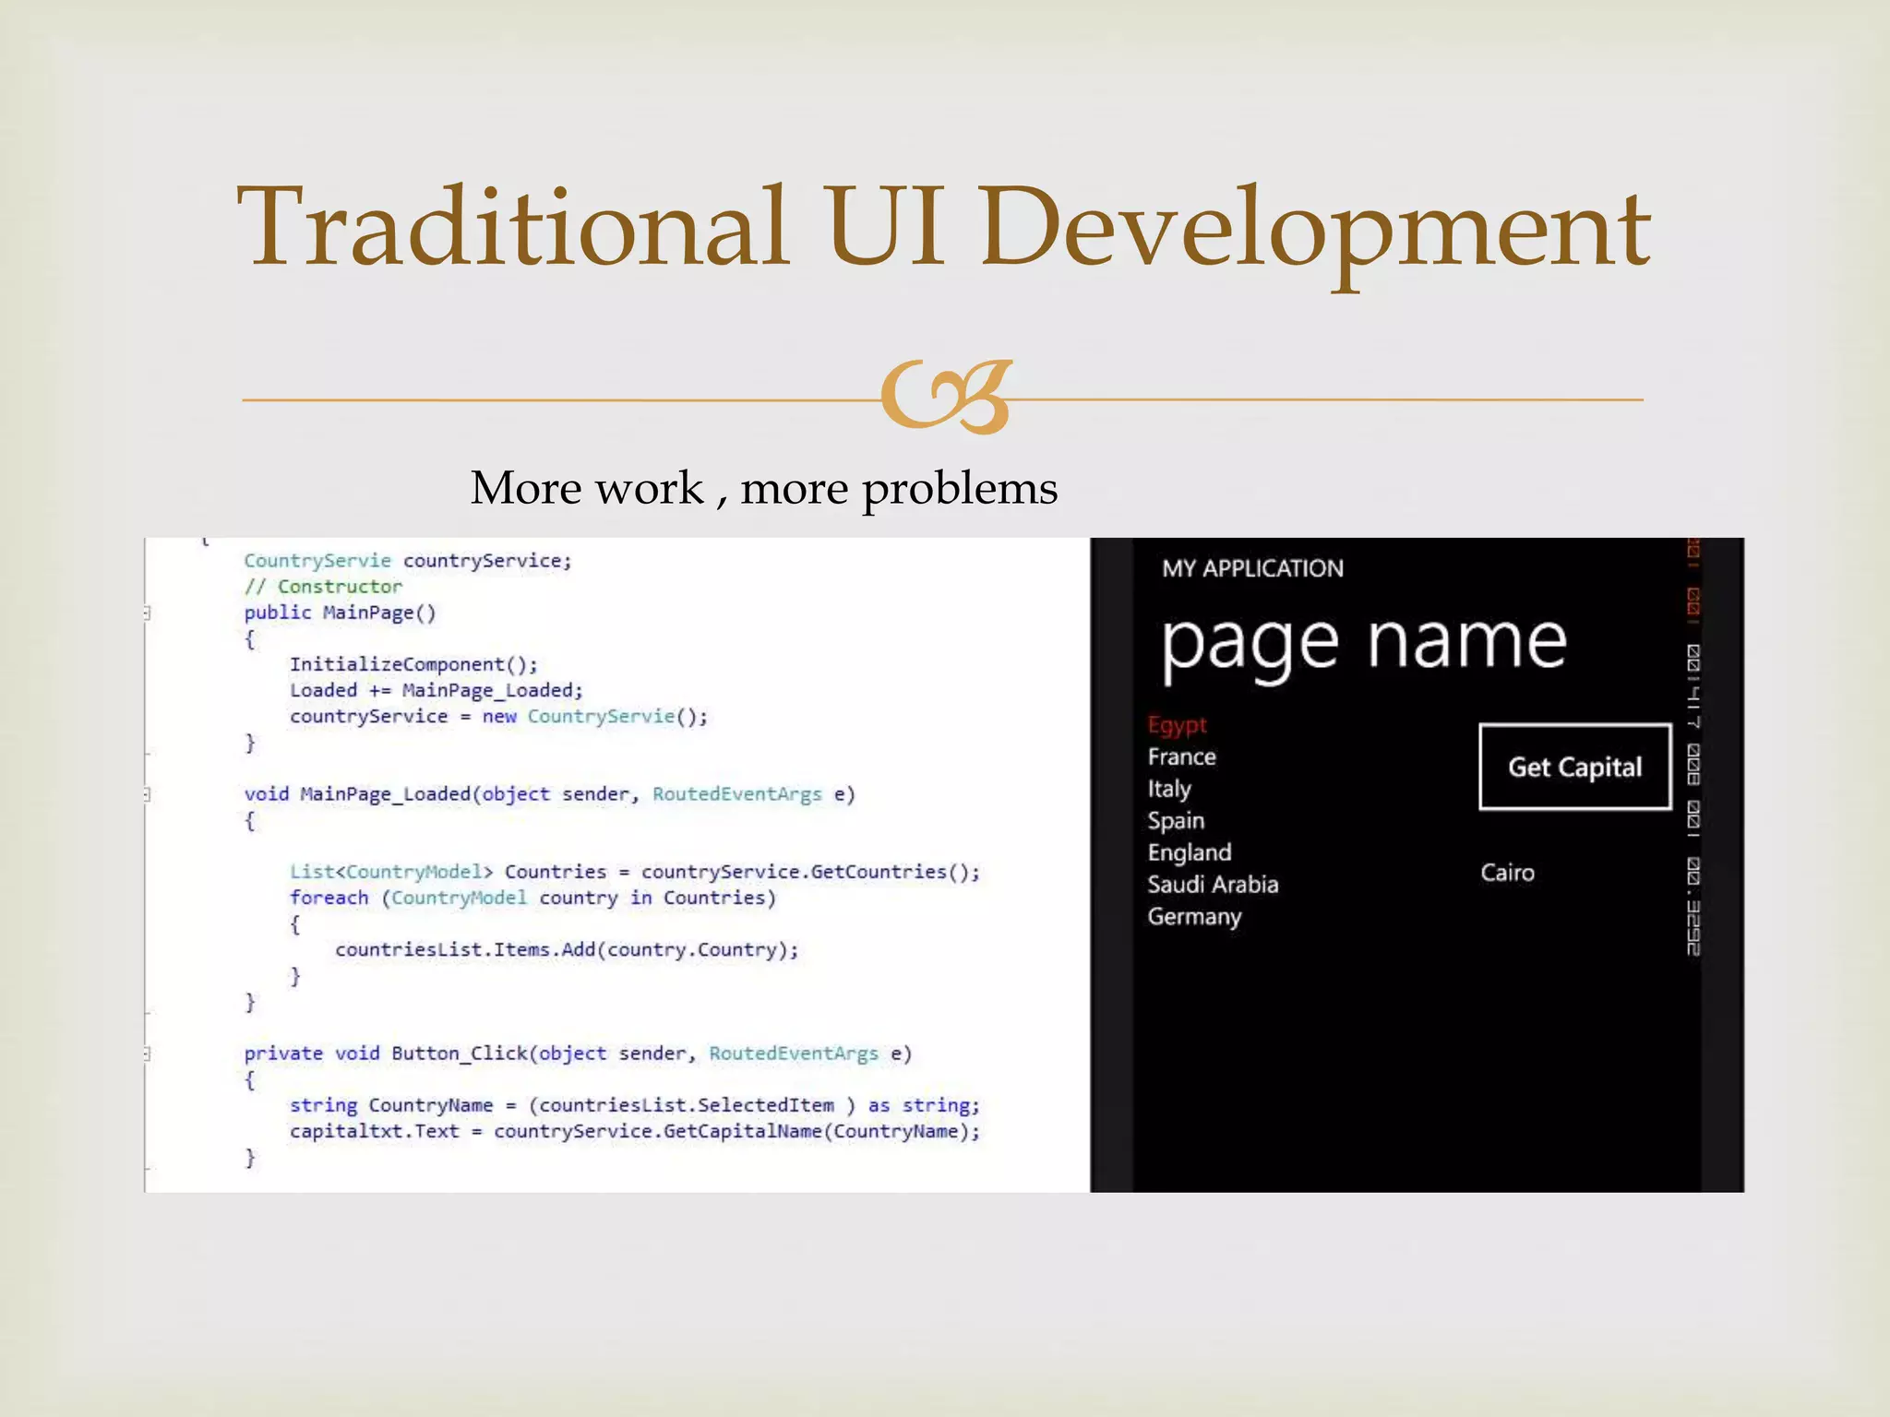Click the frame rate counters on emulator edge
This screenshot has height=1417, width=1890.
coord(1693,747)
